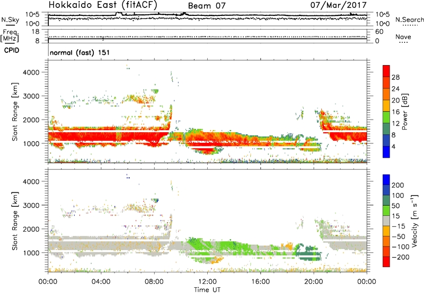Click the "Time UT" axis label
The image size is (424, 293).
coord(207,290)
